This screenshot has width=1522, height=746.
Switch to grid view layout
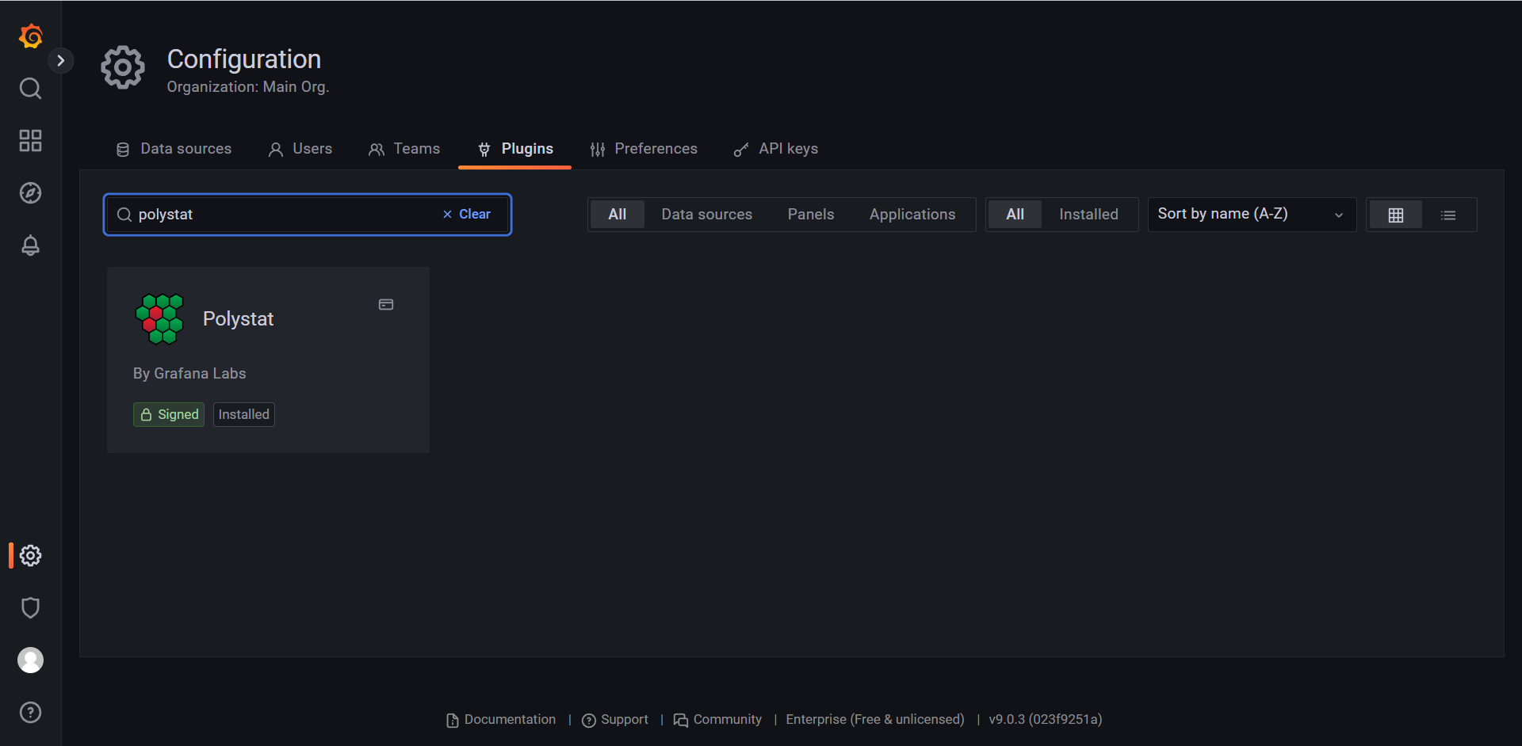[1395, 215]
